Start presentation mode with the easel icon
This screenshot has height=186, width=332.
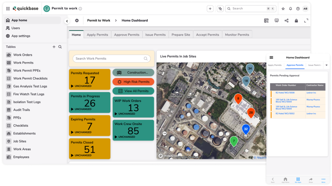pos(276,20)
